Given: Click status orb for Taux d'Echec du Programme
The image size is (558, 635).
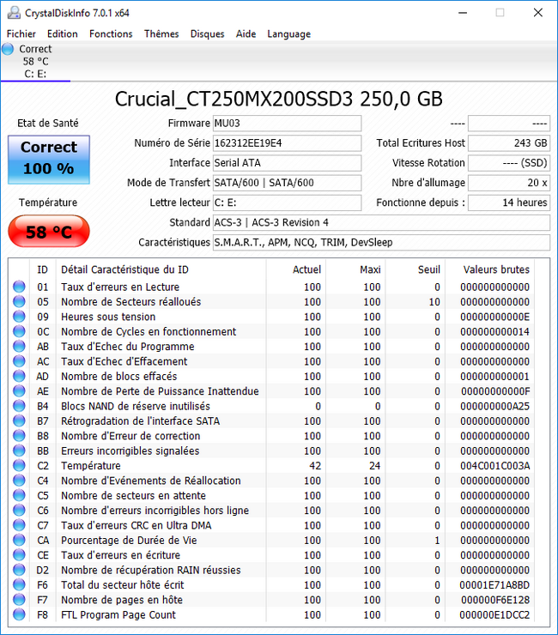Looking at the screenshot, I should tap(19, 346).
